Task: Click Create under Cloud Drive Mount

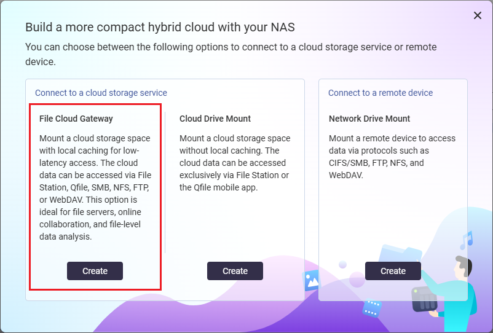Action: coord(235,271)
